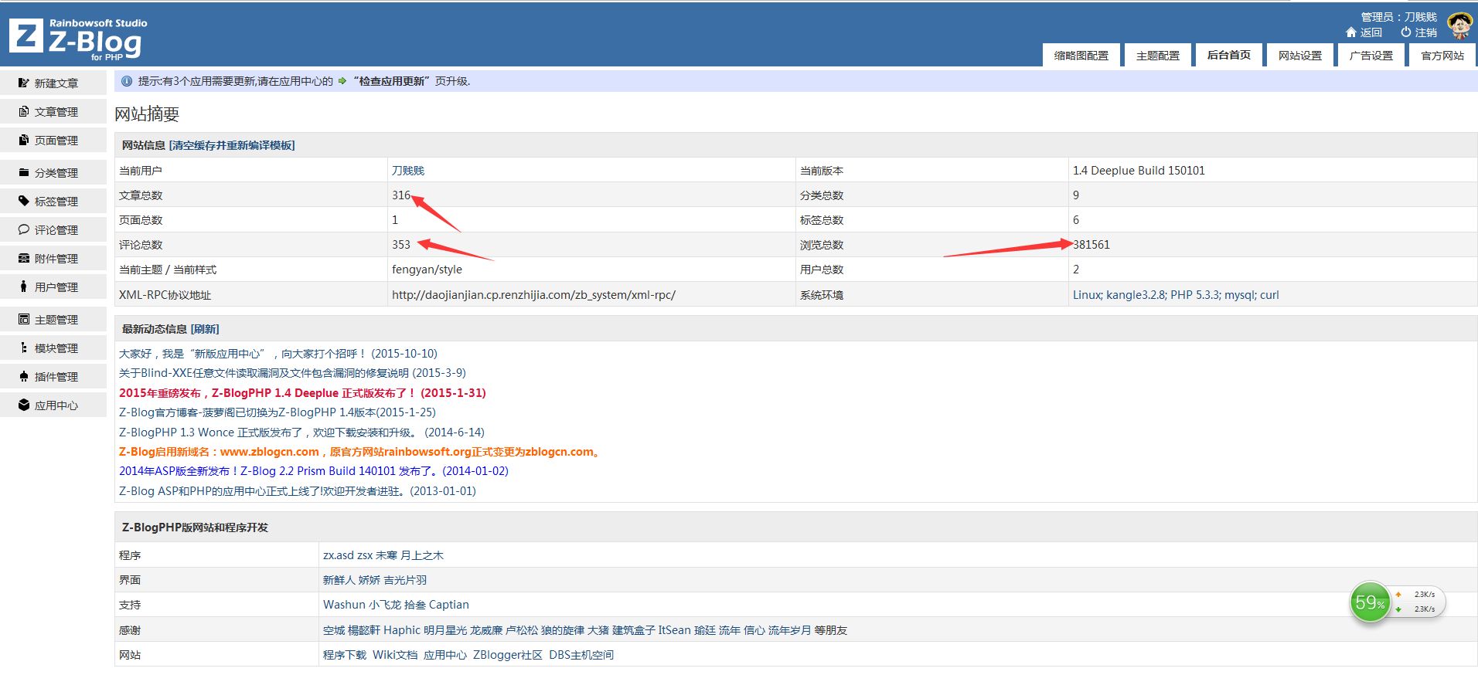Open the comment management speech bubble icon
The image size is (1478, 675).
tap(24, 229)
